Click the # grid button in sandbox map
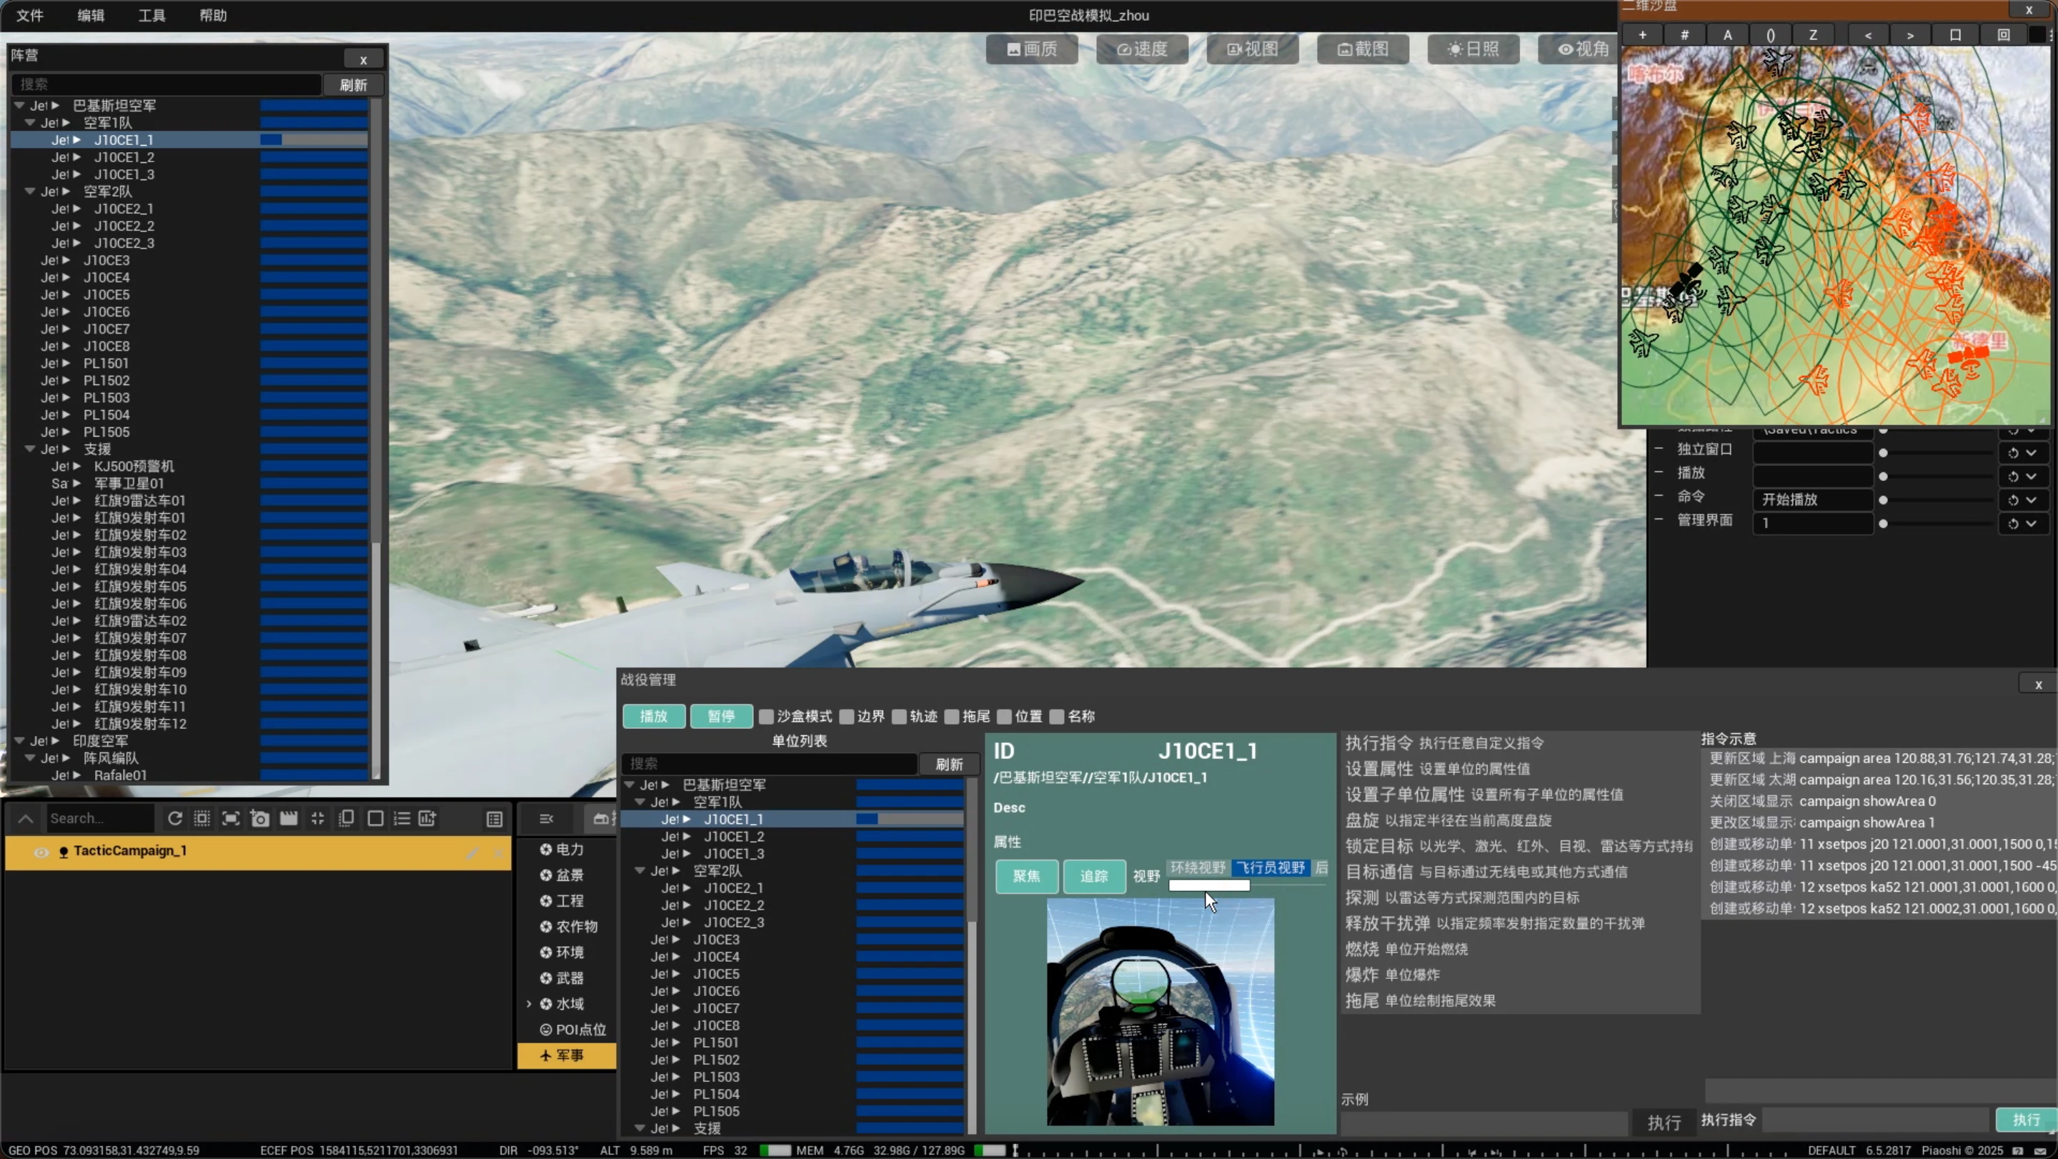Screen dimensions: 2058x1159 1684,35
